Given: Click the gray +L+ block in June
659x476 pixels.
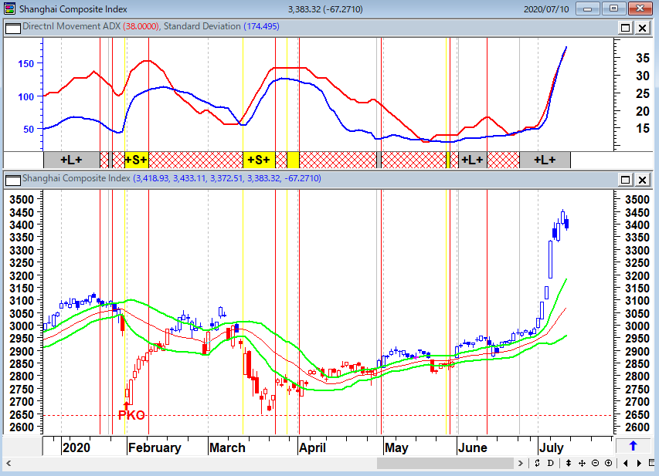Looking at the screenshot, I should coord(472,160).
